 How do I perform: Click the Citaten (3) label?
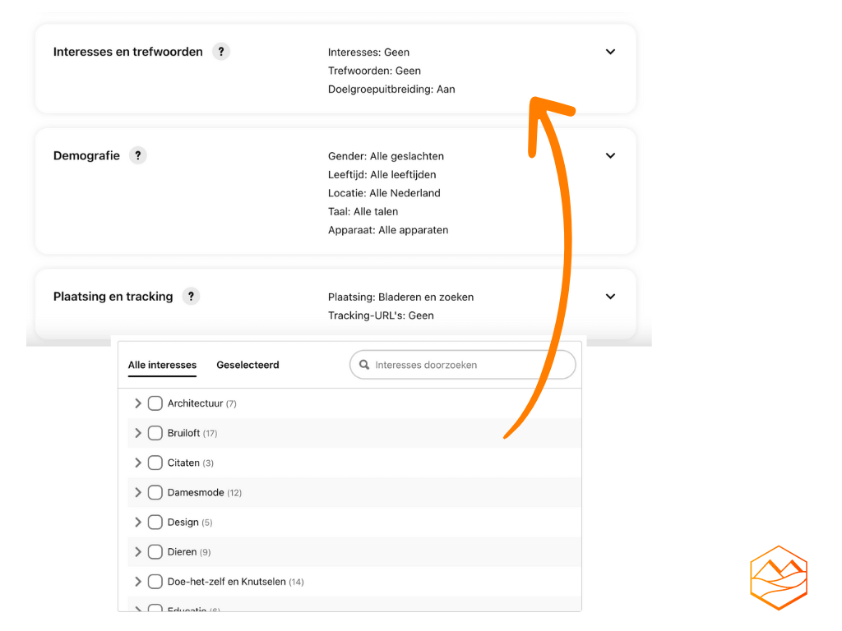(x=191, y=463)
